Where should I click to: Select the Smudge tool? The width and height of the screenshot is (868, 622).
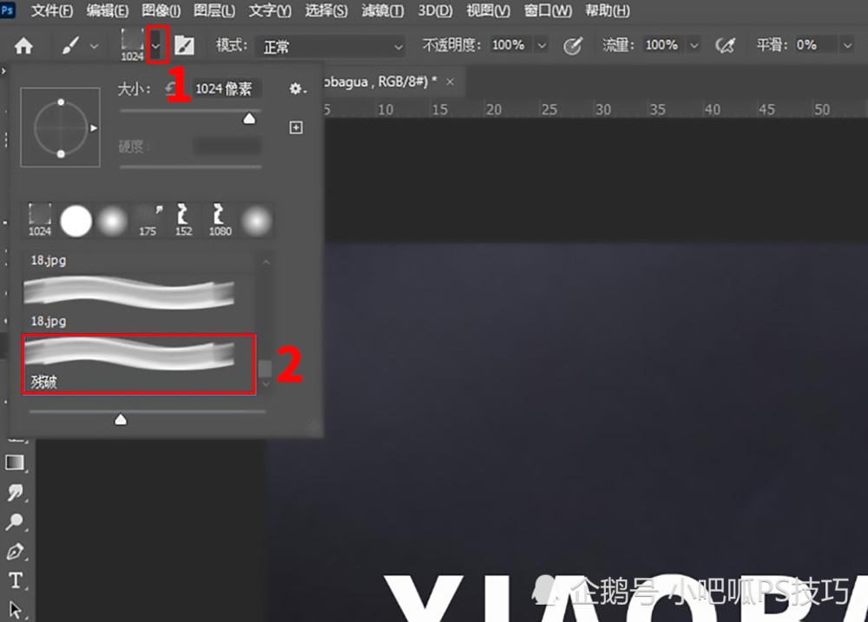[x=15, y=492]
